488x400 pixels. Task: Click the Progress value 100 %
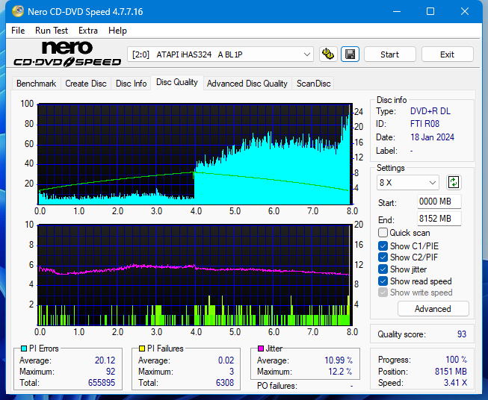(457, 360)
